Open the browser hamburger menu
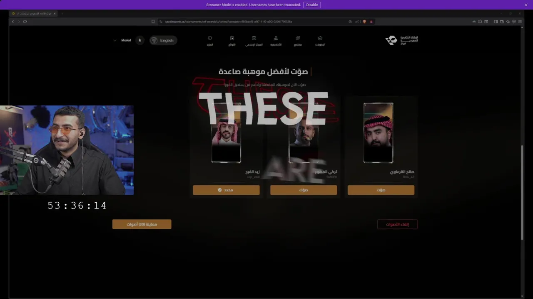 click(520, 22)
